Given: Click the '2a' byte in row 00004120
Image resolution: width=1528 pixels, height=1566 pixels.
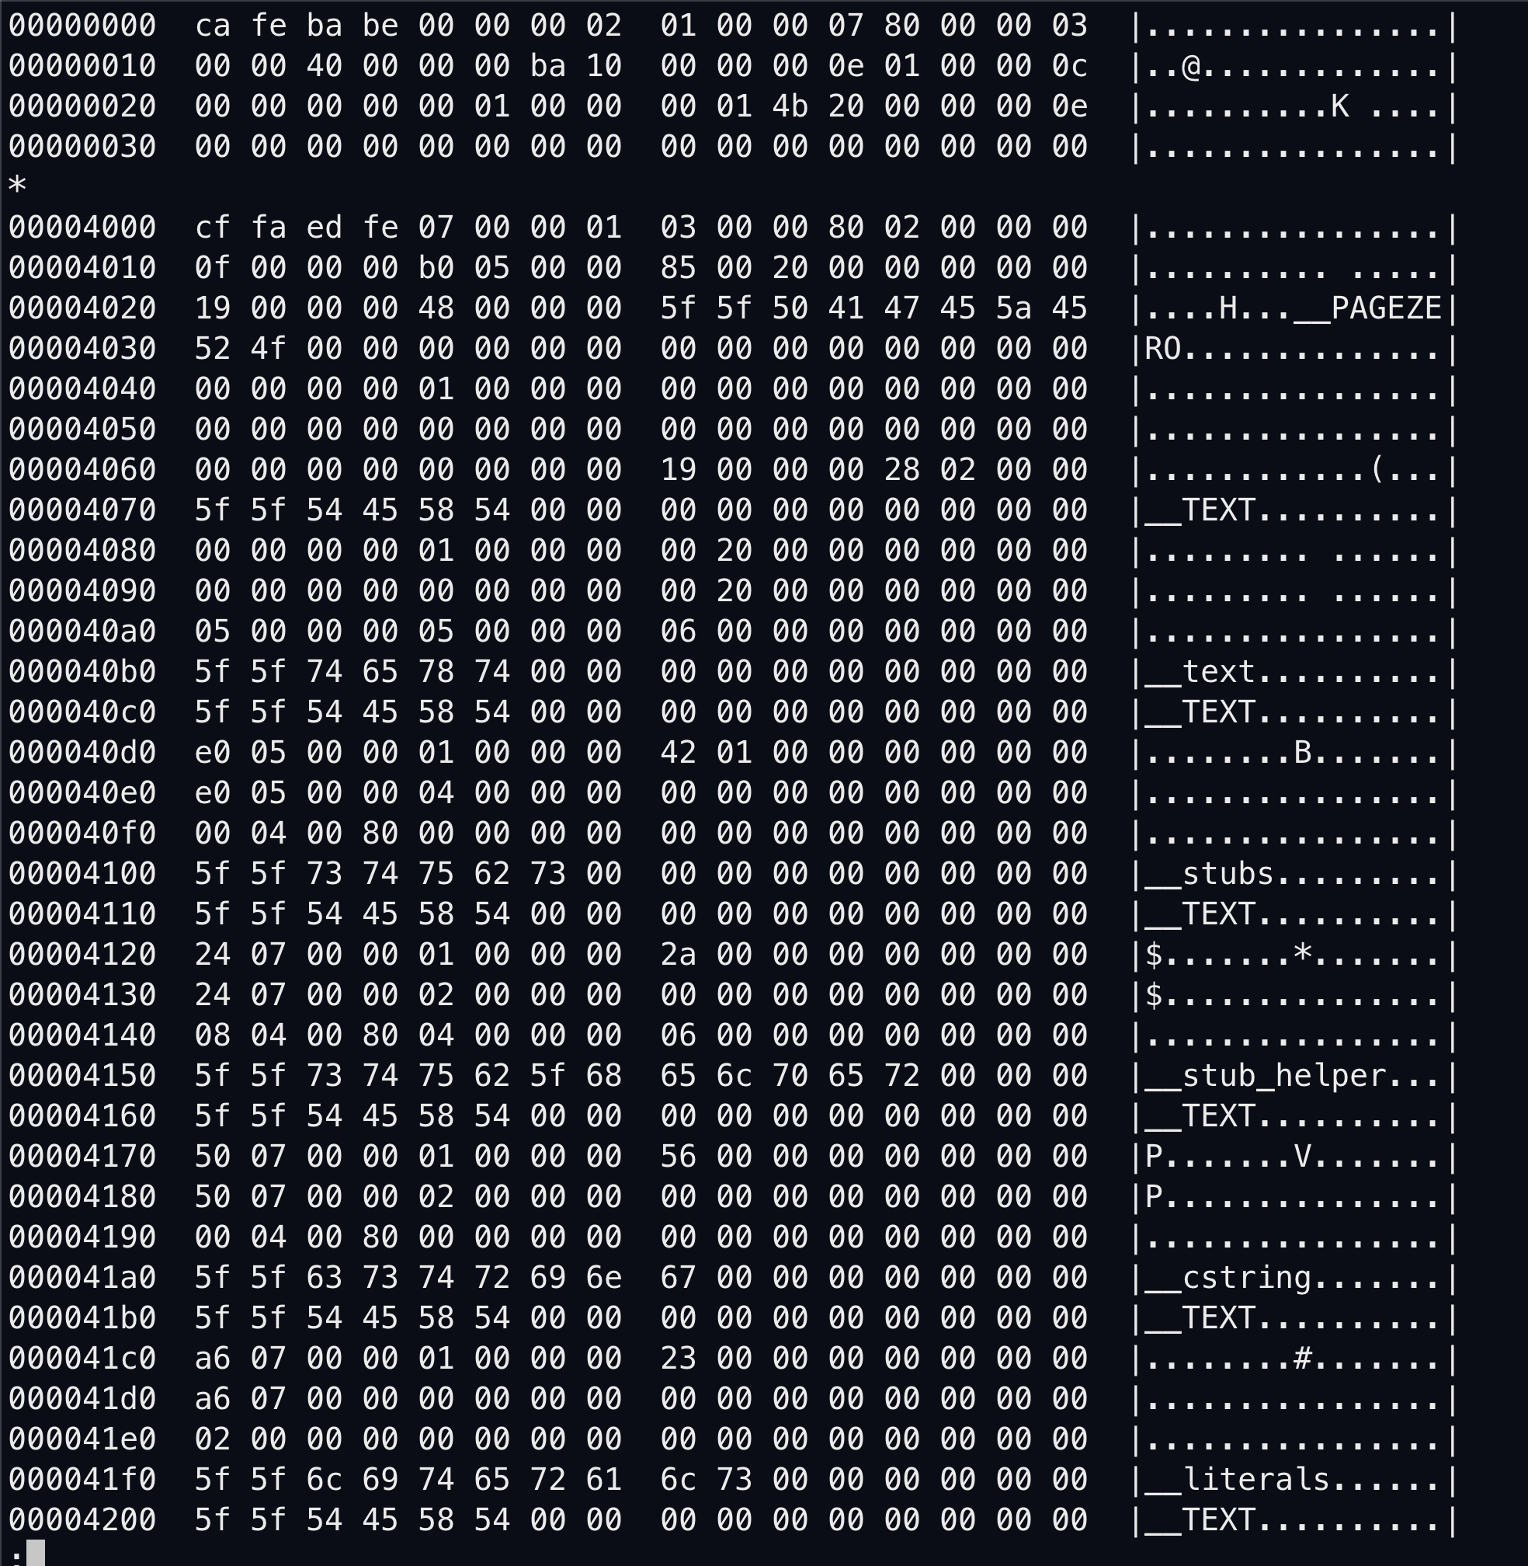Looking at the screenshot, I should click(x=678, y=954).
